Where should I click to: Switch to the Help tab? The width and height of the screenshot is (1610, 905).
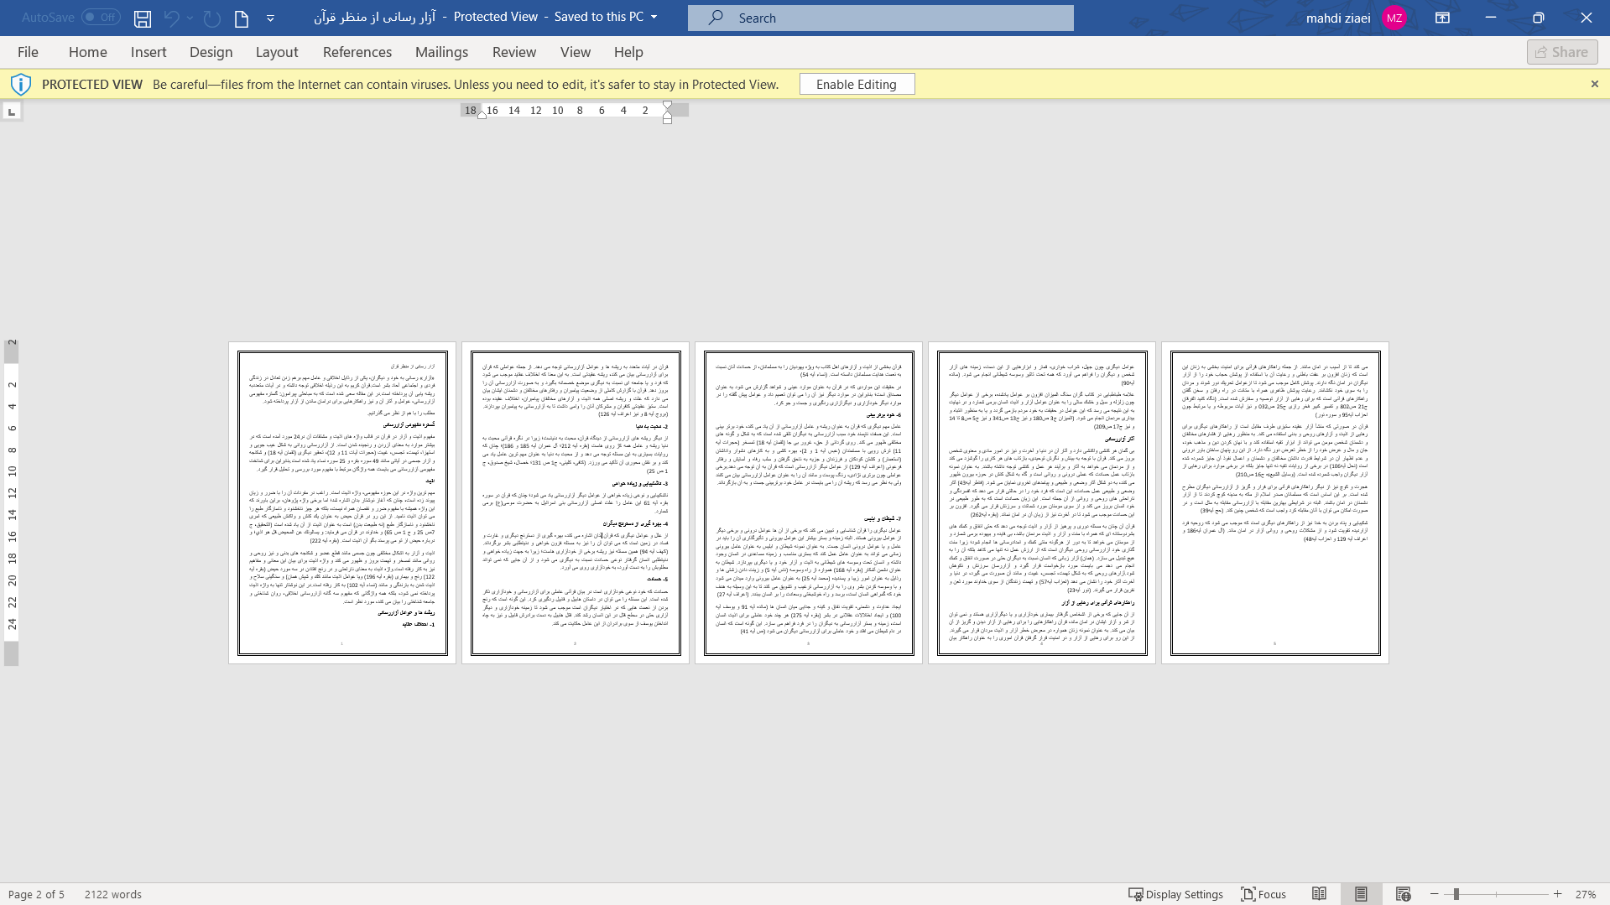628,52
